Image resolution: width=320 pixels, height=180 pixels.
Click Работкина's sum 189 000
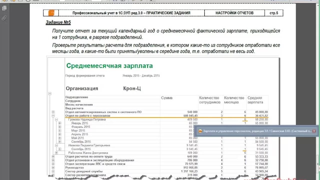(192, 153)
